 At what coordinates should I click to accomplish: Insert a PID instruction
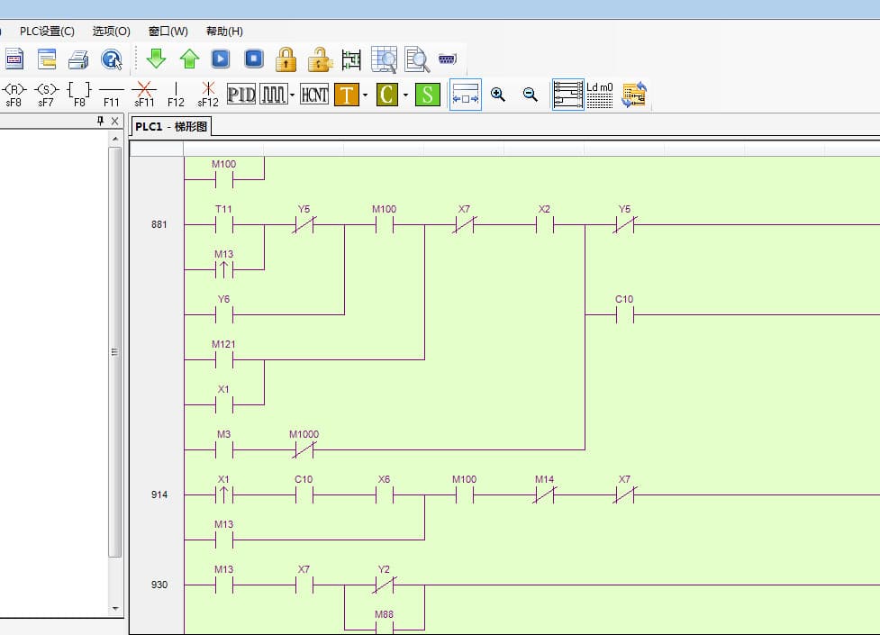pos(241,94)
